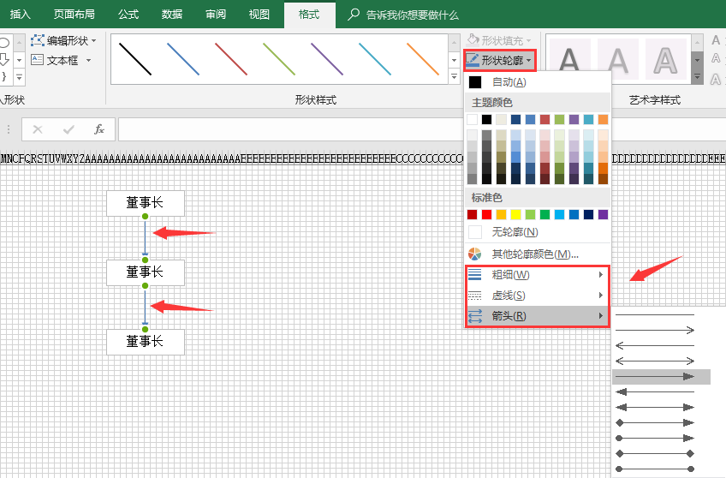
Task: Switch to the Insert (插入) tab
Action: 21,15
